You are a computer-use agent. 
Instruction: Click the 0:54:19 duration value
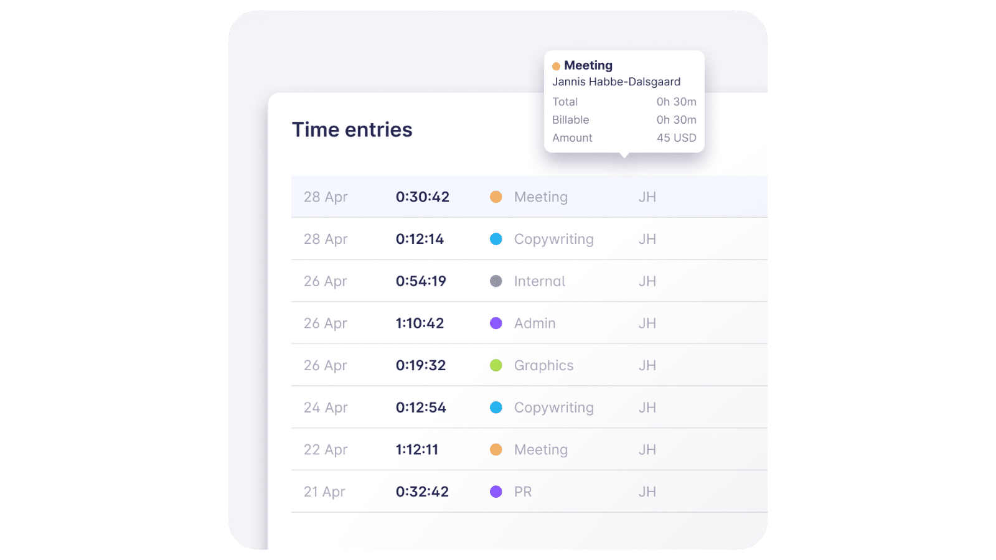[x=421, y=281]
